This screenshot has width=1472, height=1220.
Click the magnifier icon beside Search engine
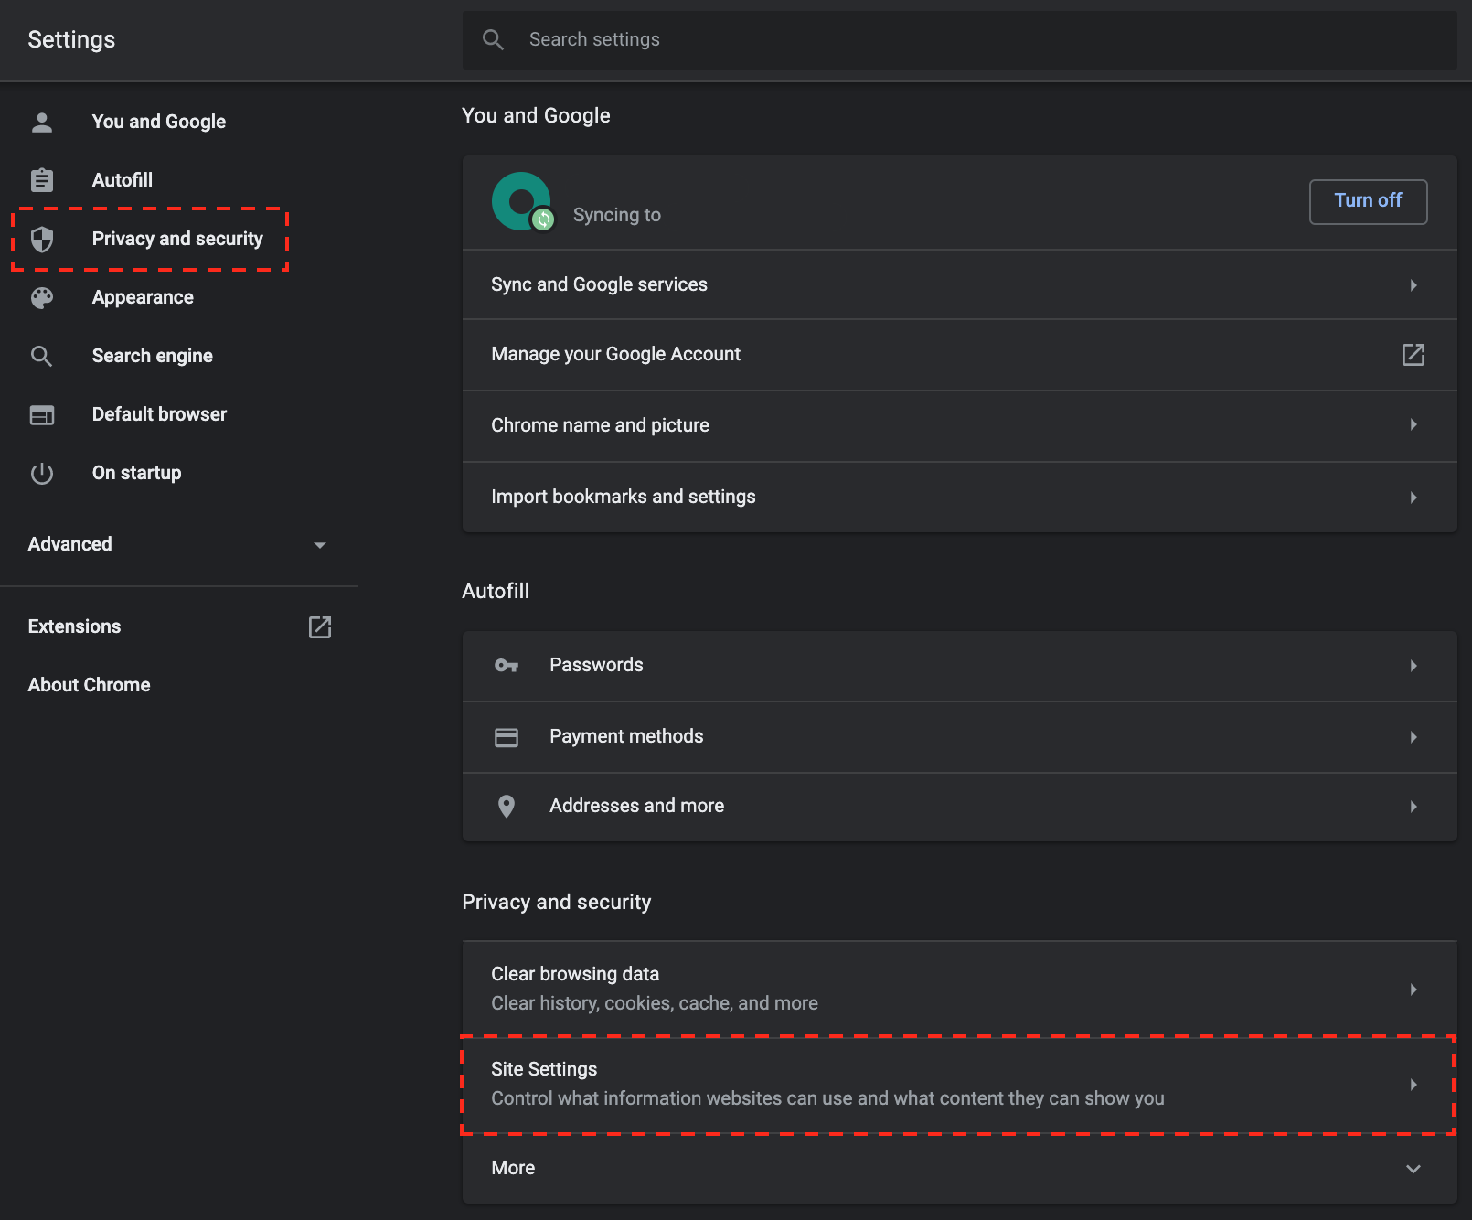tap(42, 356)
